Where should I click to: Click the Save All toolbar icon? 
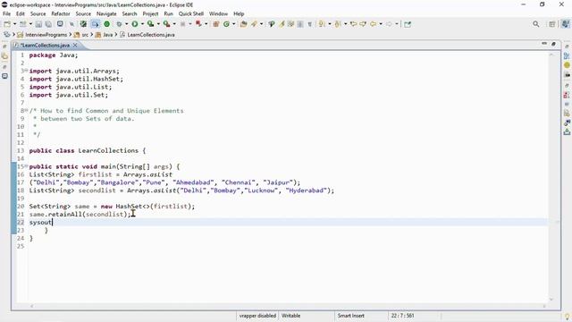[x=48, y=24]
